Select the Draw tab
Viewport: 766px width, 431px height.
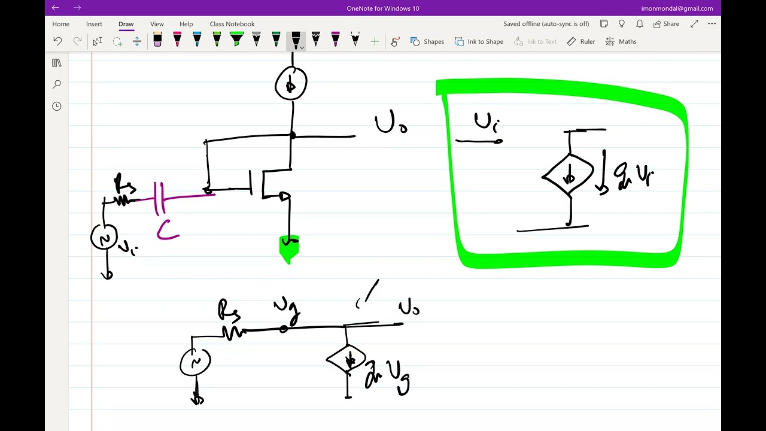126,24
